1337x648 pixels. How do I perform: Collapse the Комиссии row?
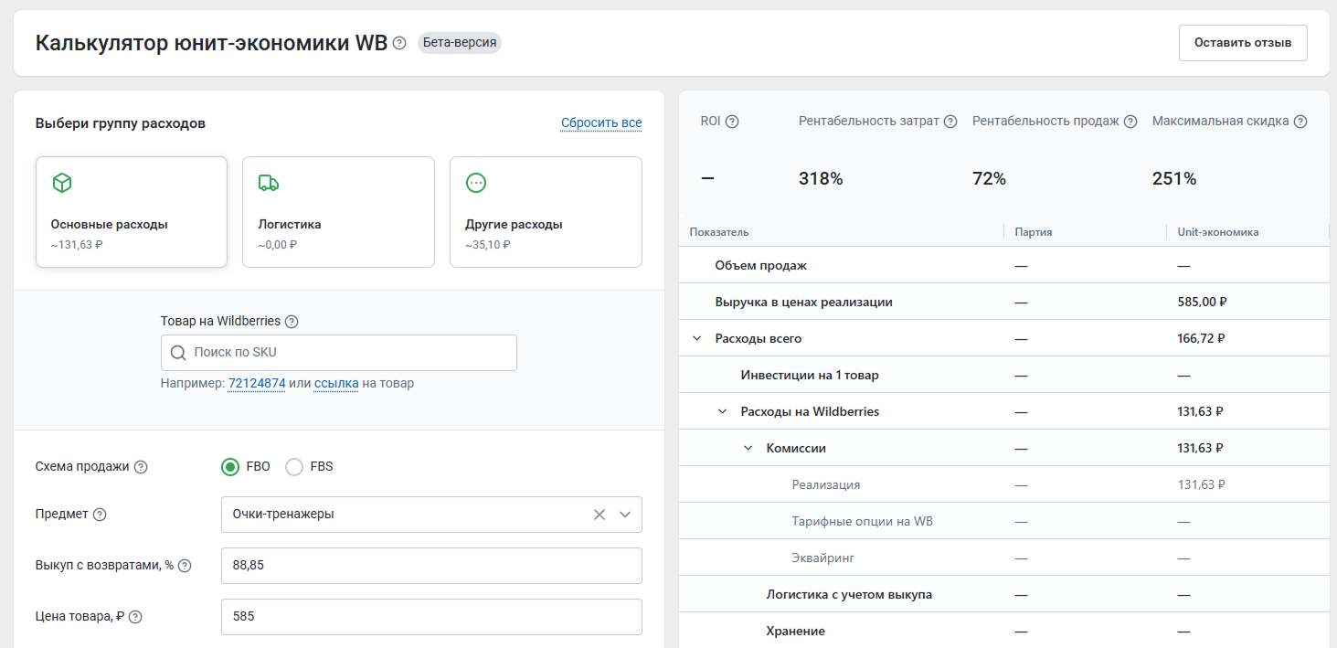click(x=748, y=448)
